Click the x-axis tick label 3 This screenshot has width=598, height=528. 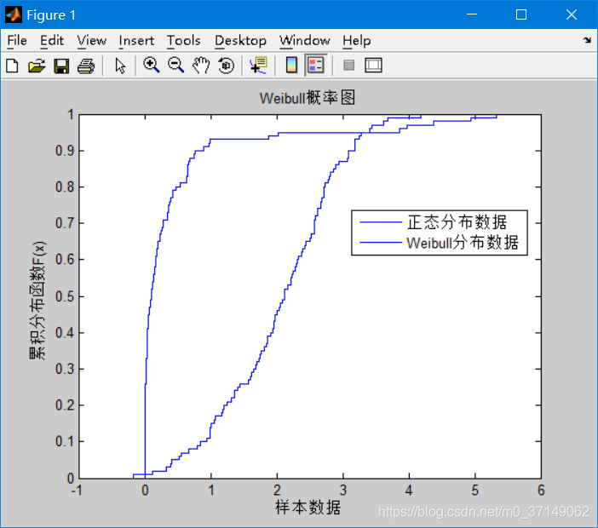click(342, 490)
